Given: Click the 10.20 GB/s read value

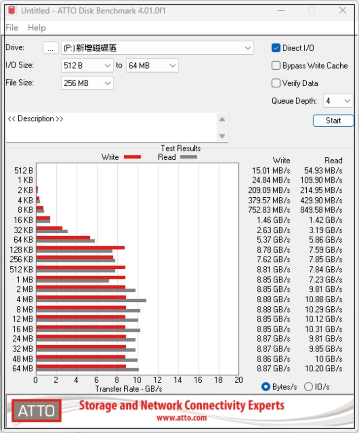Looking at the screenshot, I should point(323,368).
